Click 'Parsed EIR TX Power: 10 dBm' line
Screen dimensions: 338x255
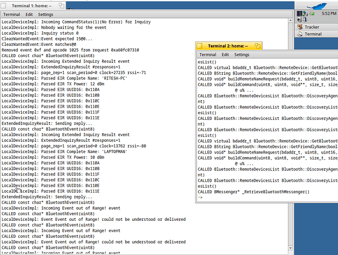click(x=53, y=157)
